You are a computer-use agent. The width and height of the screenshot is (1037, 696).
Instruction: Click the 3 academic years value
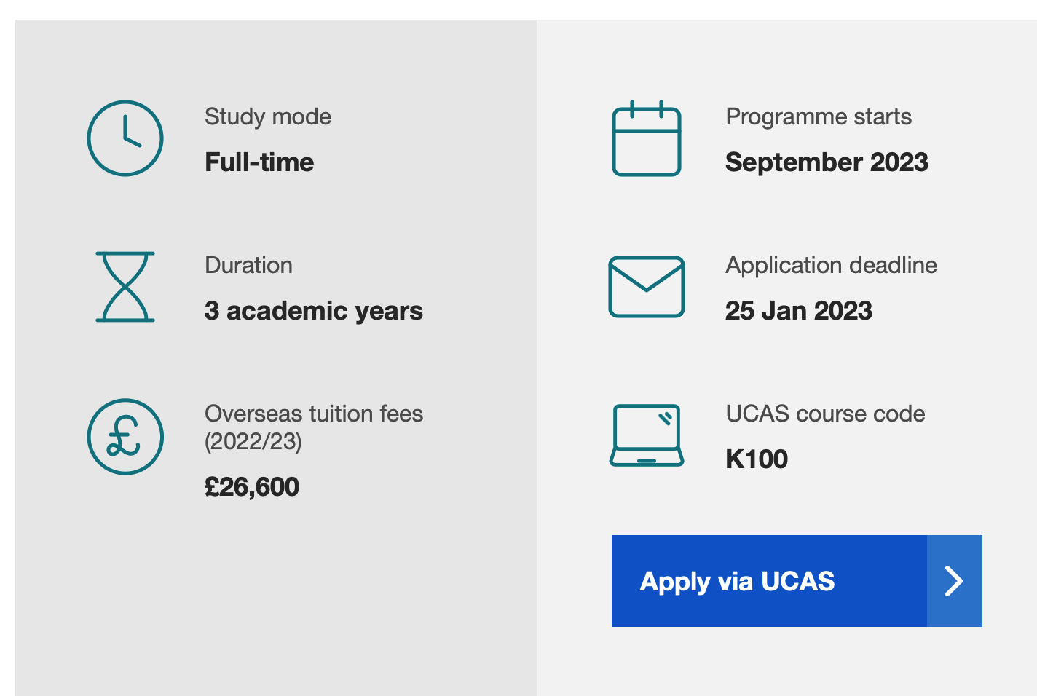click(x=314, y=310)
